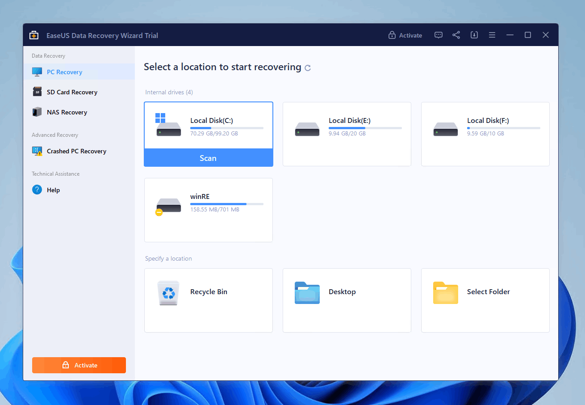Screen dimensions: 585x405
Task: Click the share icon in title bar
Action: 456,35
